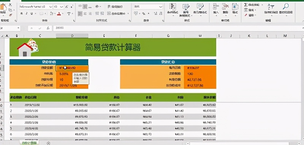
Task: Click inside the formula bar
Action: click(178, 28)
